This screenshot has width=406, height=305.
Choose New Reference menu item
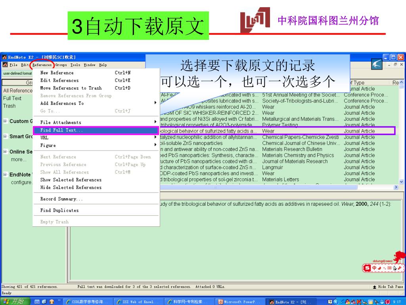96,73
